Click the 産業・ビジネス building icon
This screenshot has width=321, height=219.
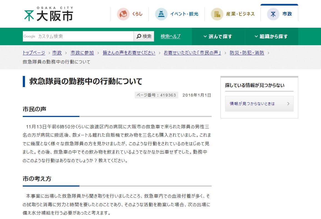pyautogui.click(x=217, y=14)
